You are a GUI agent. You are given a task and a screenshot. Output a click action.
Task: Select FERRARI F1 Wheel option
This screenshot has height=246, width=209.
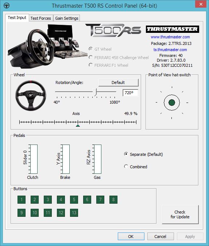click(x=108, y=65)
